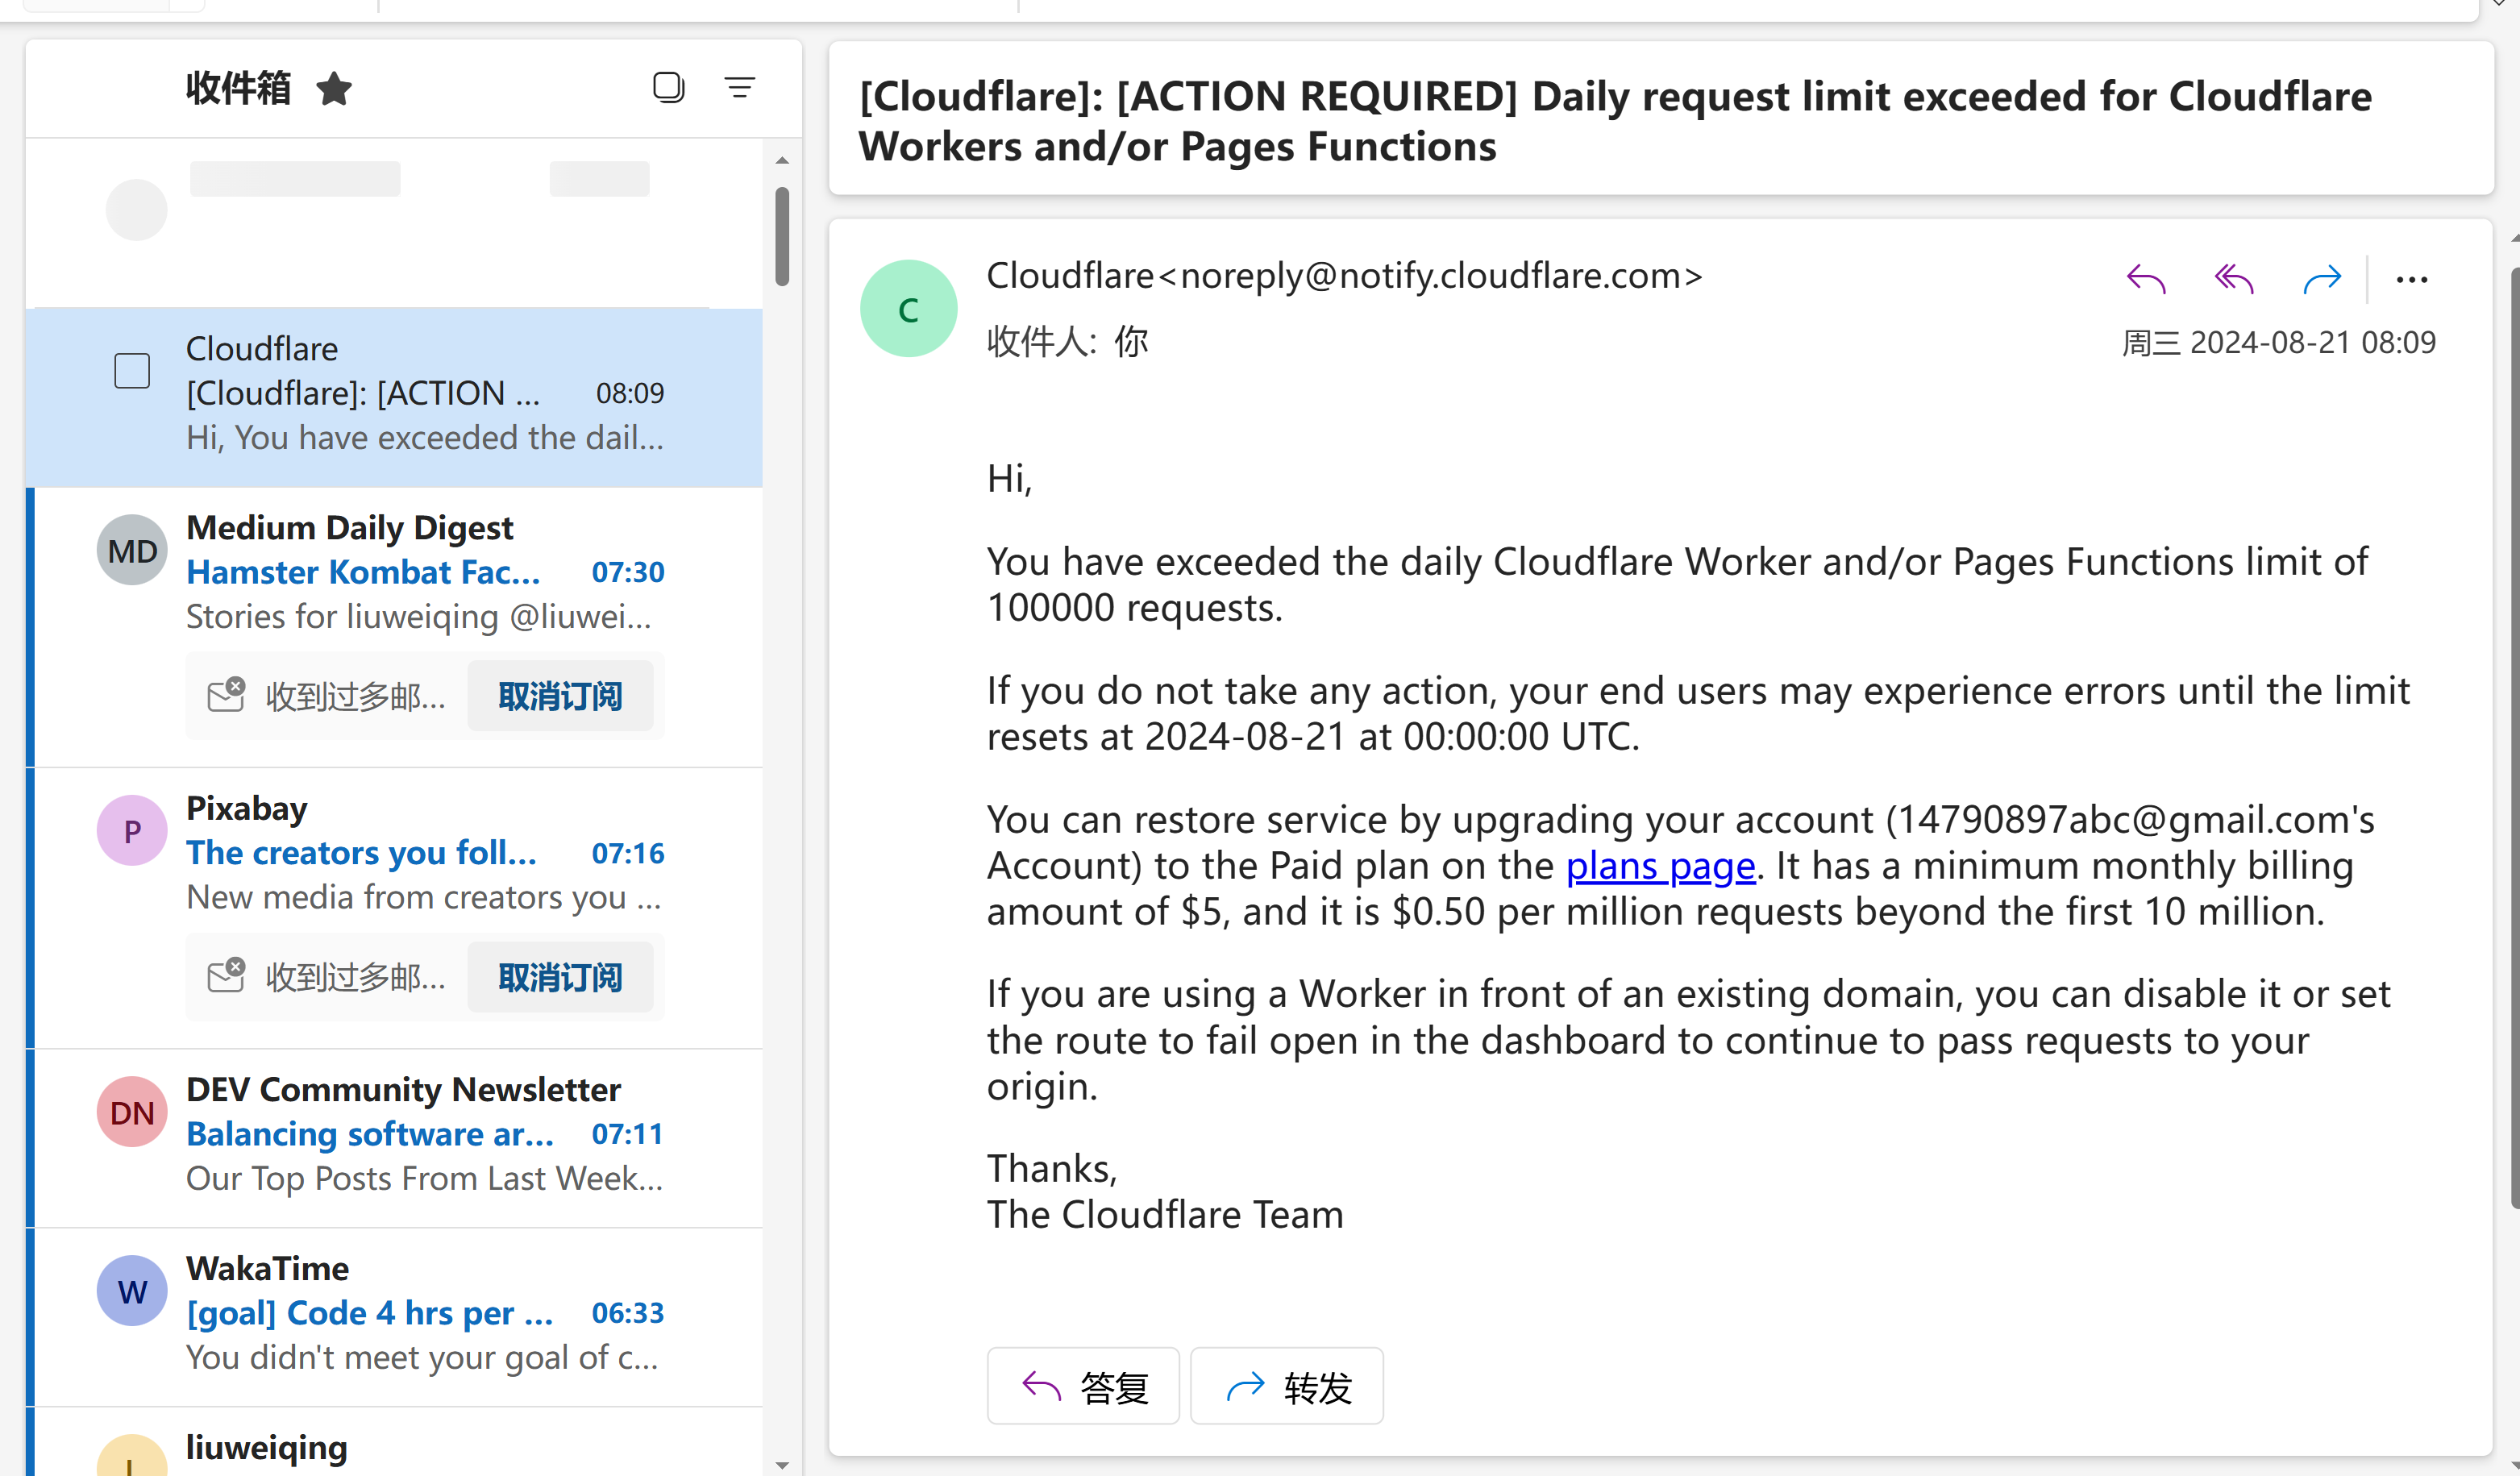Click the message list scroll down arrow

[x=782, y=1465]
